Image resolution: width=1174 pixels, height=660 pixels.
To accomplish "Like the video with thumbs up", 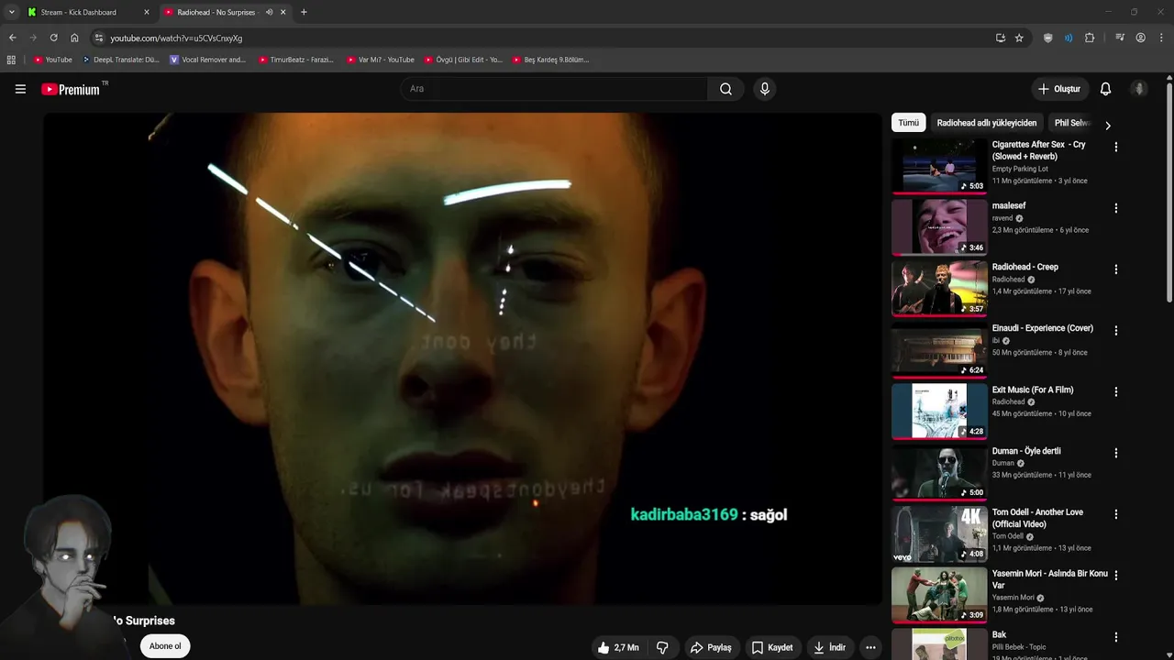I will (618, 647).
